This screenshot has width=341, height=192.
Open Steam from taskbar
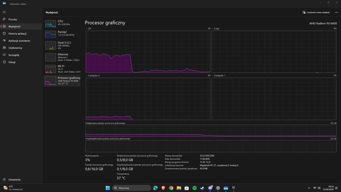(x=202, y=188)
